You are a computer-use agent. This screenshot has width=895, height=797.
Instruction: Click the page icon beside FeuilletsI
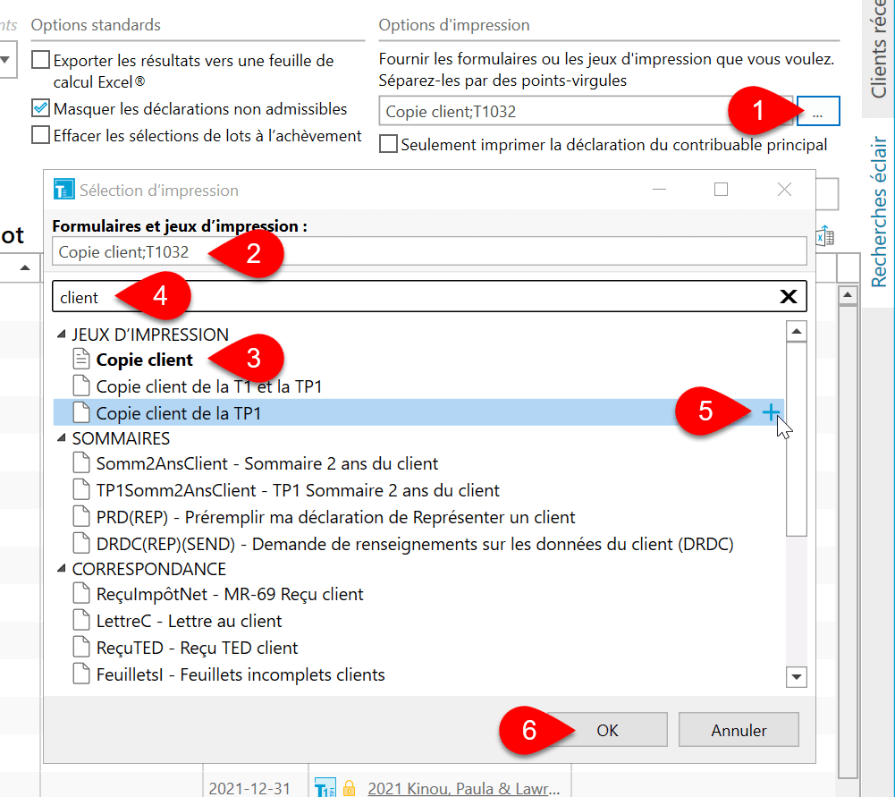pos(81,674)
